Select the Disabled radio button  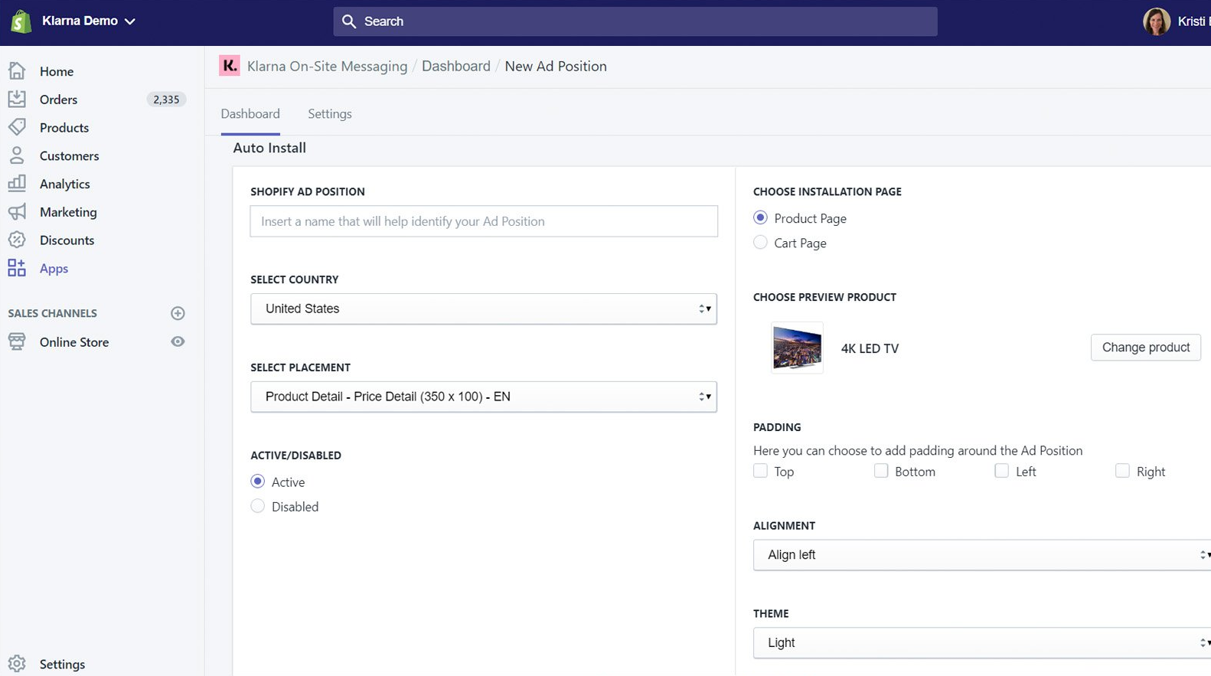[258, 506]
